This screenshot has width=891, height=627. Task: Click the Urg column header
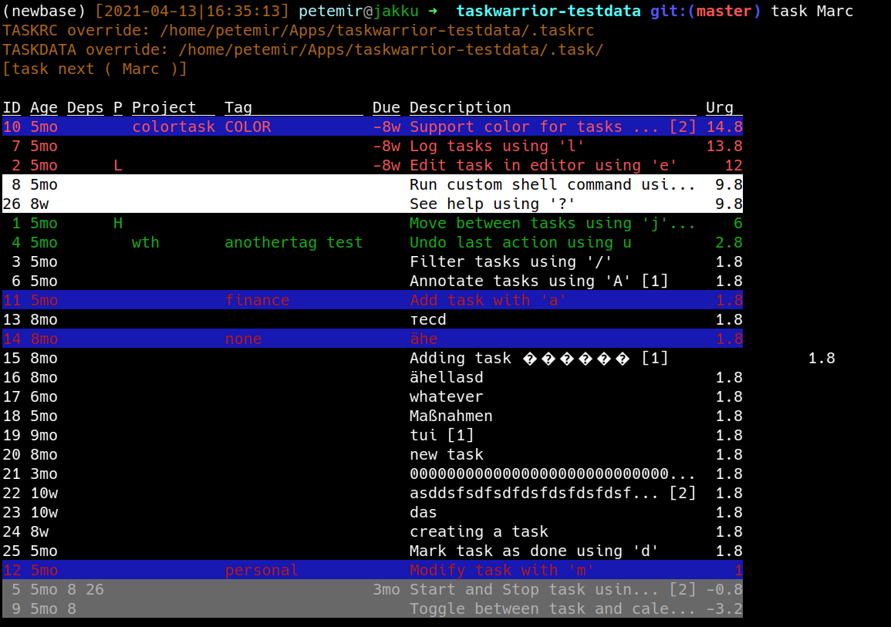pyautogui.click(x=719, y=107)
